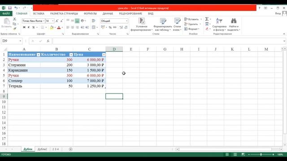287x161 pixels.
Task: Switch to the Дубли2 sheet tab
Action: (x=42, y=149)
